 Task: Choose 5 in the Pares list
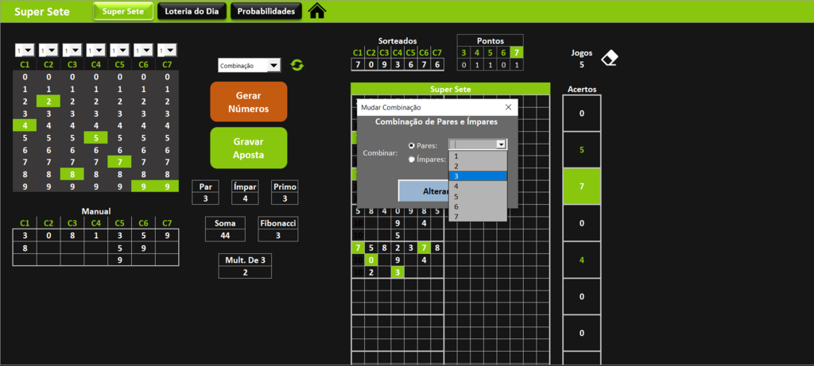(x=478, y=196)
